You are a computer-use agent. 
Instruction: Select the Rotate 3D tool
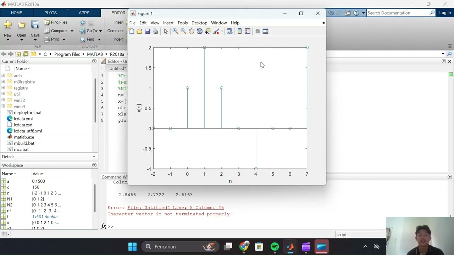[200, 31]
